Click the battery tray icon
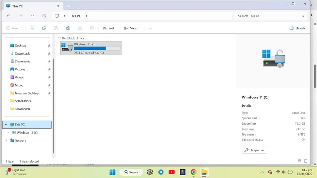 (x=290, y=172)
